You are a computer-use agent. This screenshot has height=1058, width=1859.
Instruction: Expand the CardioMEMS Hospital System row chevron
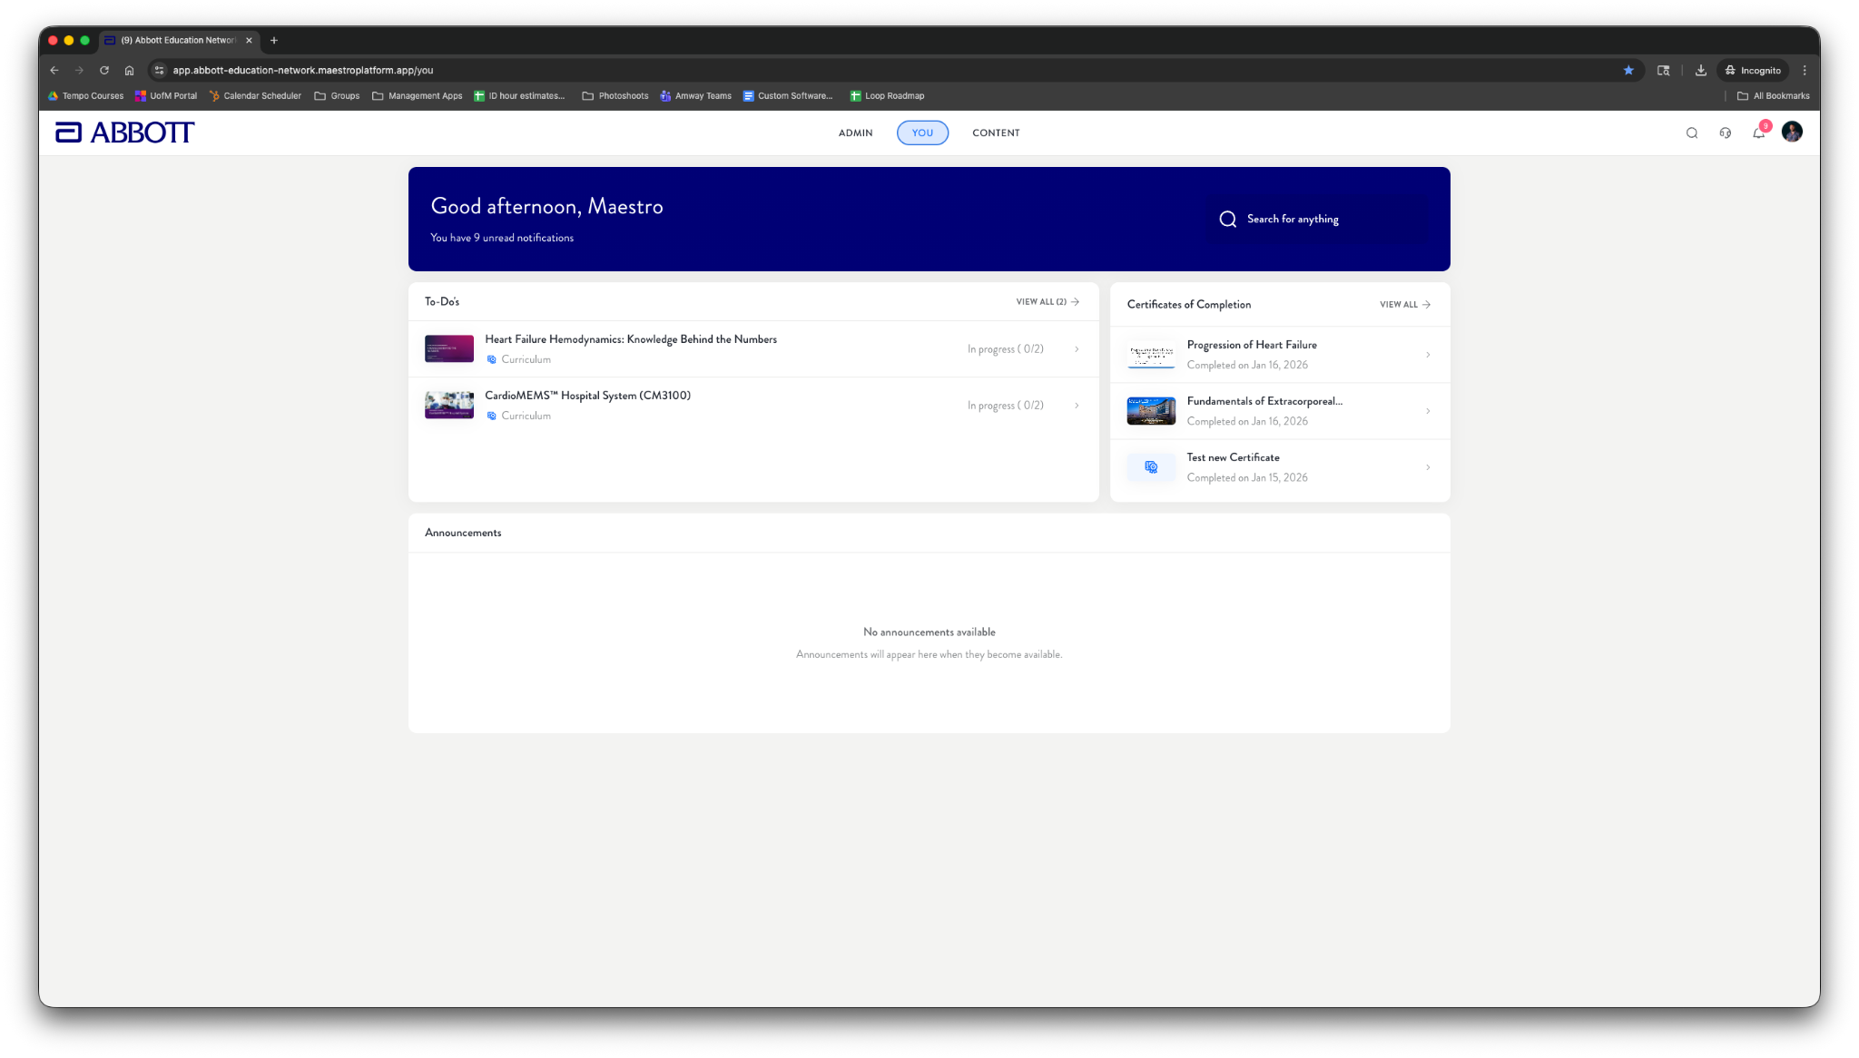click(1077, 406)
